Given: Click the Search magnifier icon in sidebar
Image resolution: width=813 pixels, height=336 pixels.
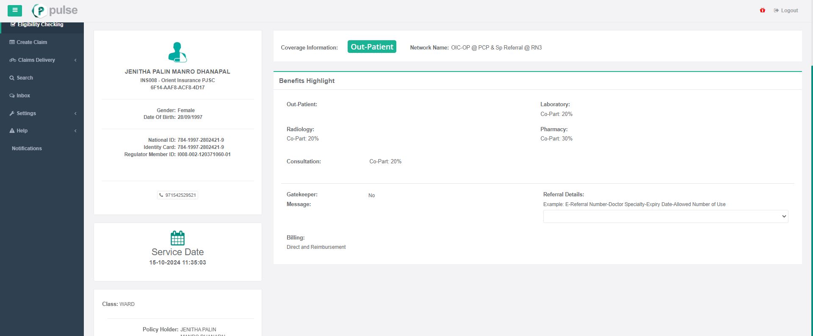Looking at the screenshot, I should [x=12, y=78].
